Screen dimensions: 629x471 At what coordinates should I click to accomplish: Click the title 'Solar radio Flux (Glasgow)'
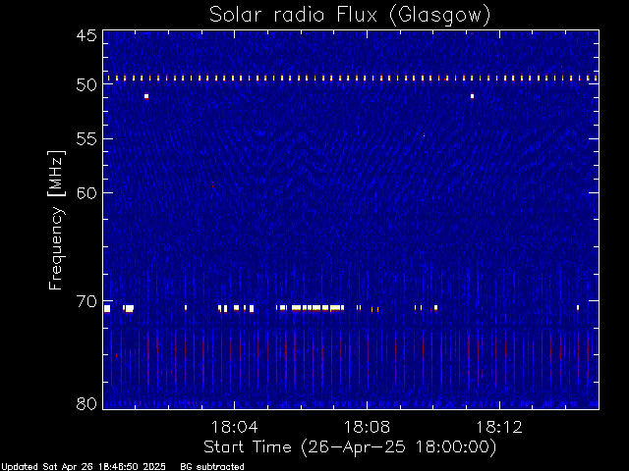350,16
